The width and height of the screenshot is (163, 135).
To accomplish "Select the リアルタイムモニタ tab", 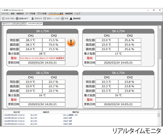I will 35,24.
